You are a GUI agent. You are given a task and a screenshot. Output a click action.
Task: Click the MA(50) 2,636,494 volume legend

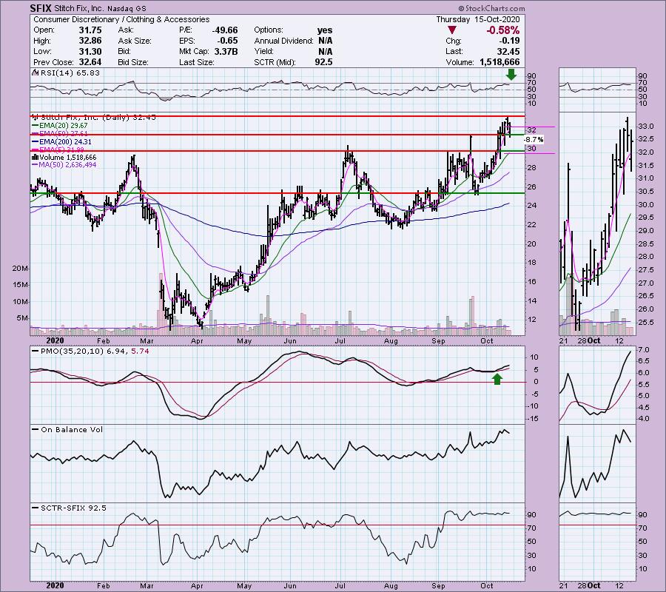pyautogui.click(x=68, y=165)
